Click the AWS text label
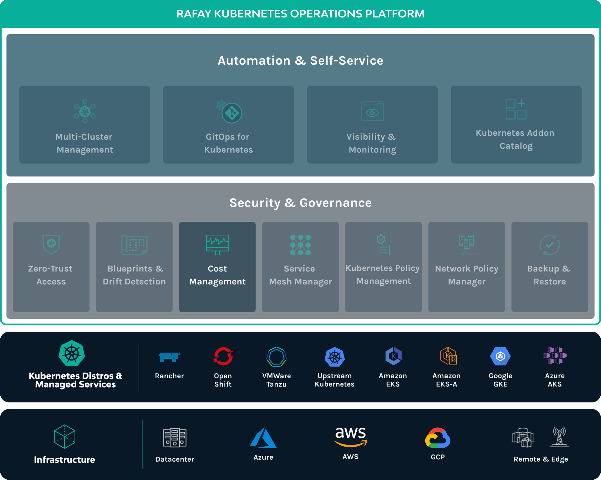The height and width of the screenshot is (480, 601). point(351,457)
